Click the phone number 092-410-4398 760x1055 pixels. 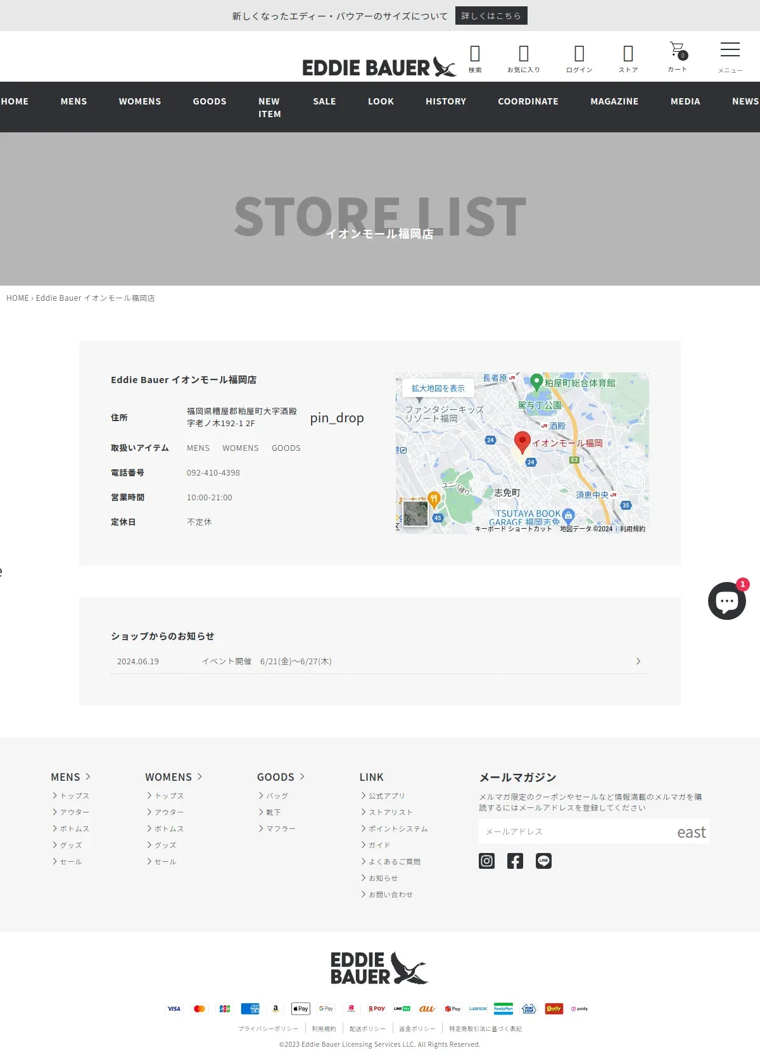point(213,473)
